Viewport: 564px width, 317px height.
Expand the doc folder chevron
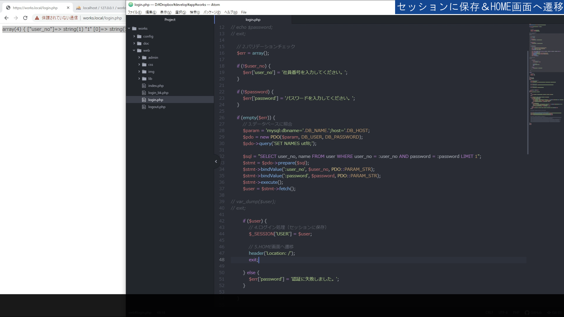134,43
